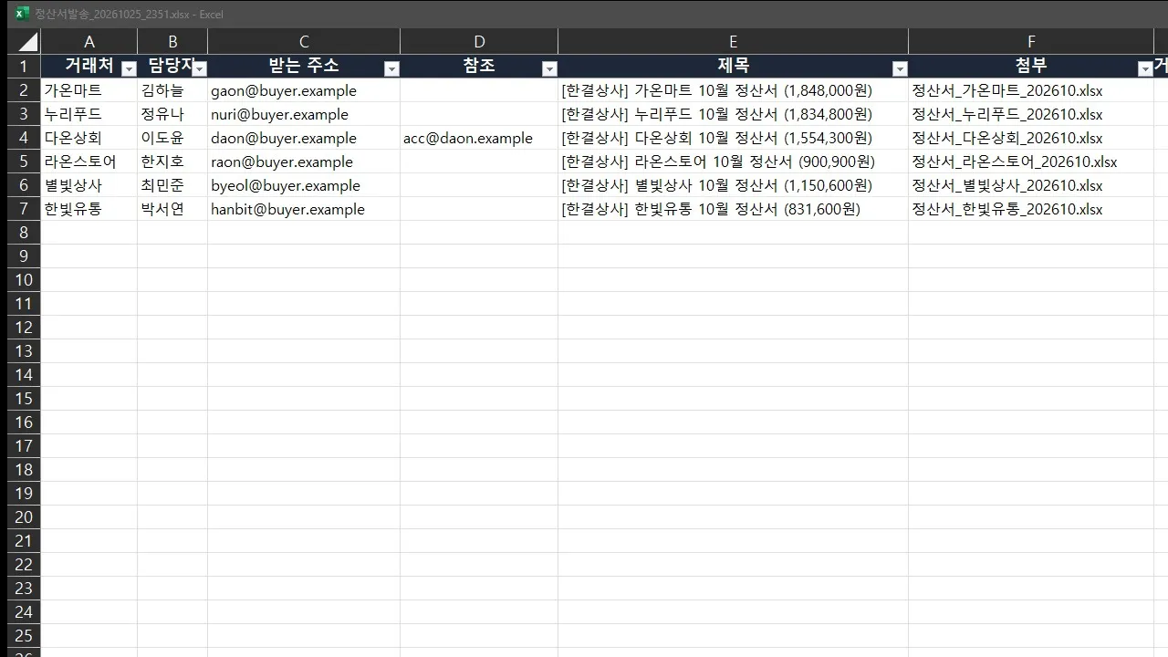Click subject cell with 900,900원

click(x=733, y=162)
